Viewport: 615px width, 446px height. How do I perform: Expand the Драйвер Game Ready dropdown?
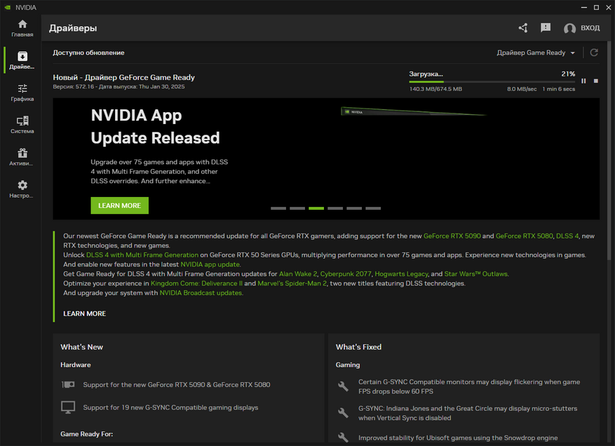(x=536, y=53)
